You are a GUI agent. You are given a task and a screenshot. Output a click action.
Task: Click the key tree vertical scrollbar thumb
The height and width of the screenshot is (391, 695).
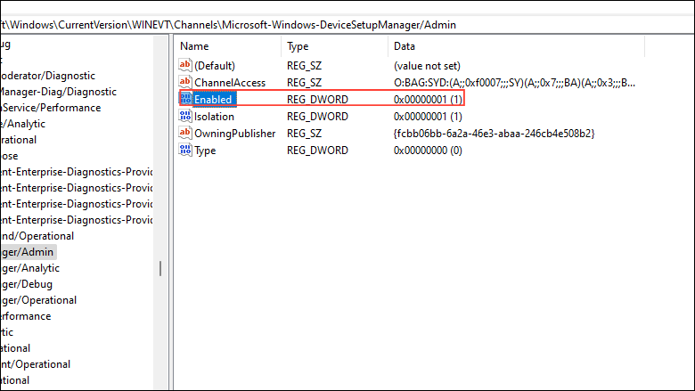(160, 268)
